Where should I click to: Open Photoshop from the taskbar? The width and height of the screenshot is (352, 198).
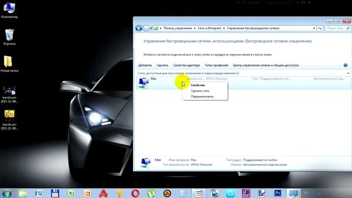(278, 193)
